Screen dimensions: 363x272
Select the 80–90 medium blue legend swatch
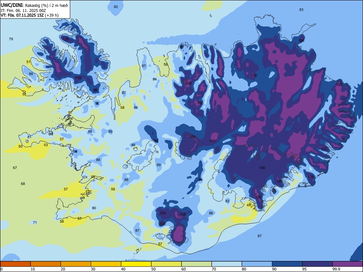click(x=257, y=264)
